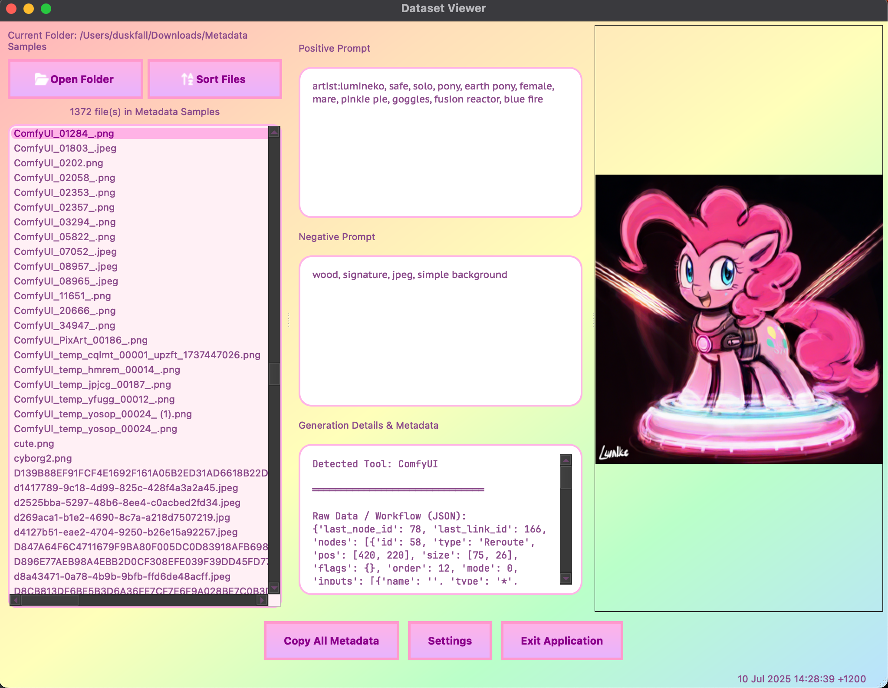
Task: Open ComfyUI_PixArt_00186_.png entry
Action: tap(81, 340)
